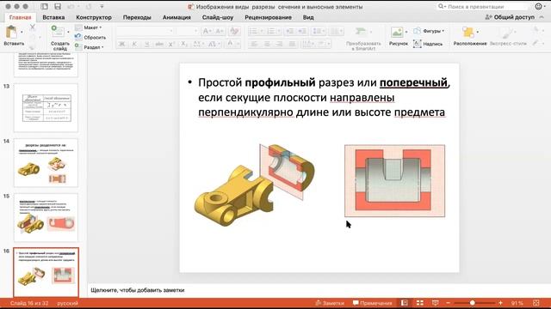Go to the Слайд-шоу tab

[218, 17]
